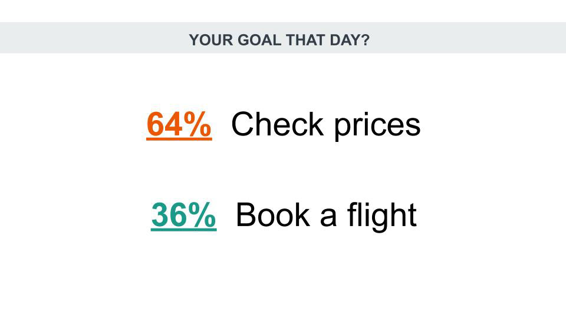The height and width of the screenshot is (318, 566).
Task: Click the percent sign in orange 64%
Action: pyautogui.click(x=197, y=124)
